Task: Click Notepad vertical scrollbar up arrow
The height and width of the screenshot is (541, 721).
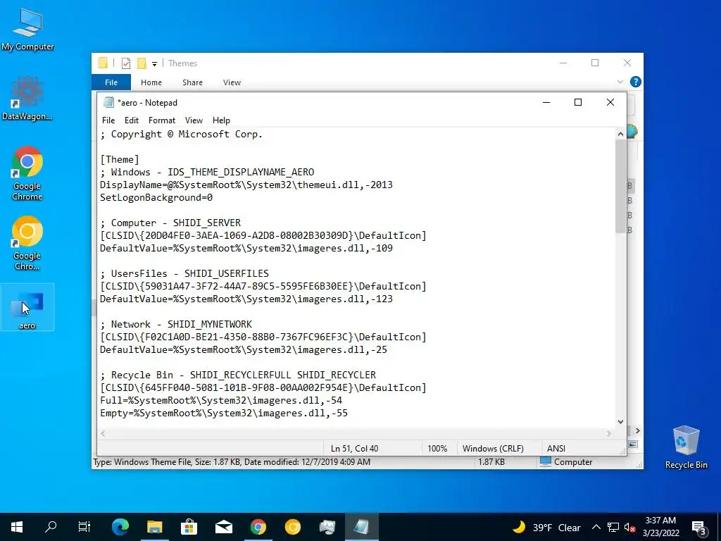Action: coord(620,134)
